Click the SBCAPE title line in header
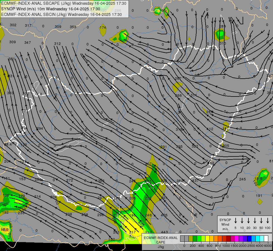 [64, 3]
